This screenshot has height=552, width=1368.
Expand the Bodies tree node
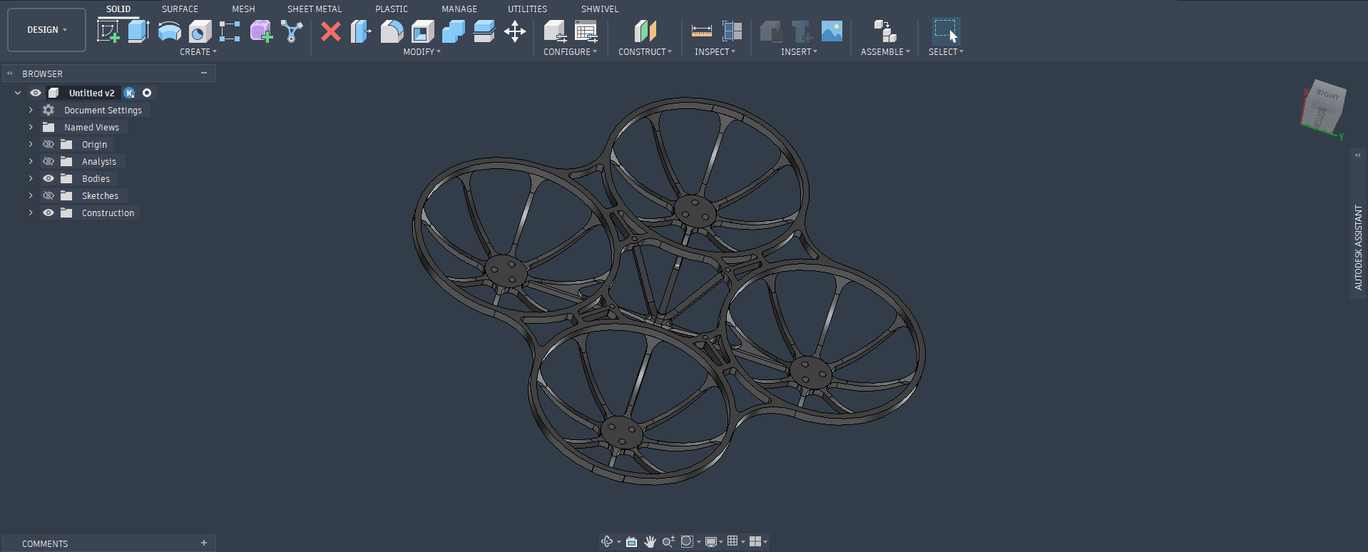tap(31, 179)
